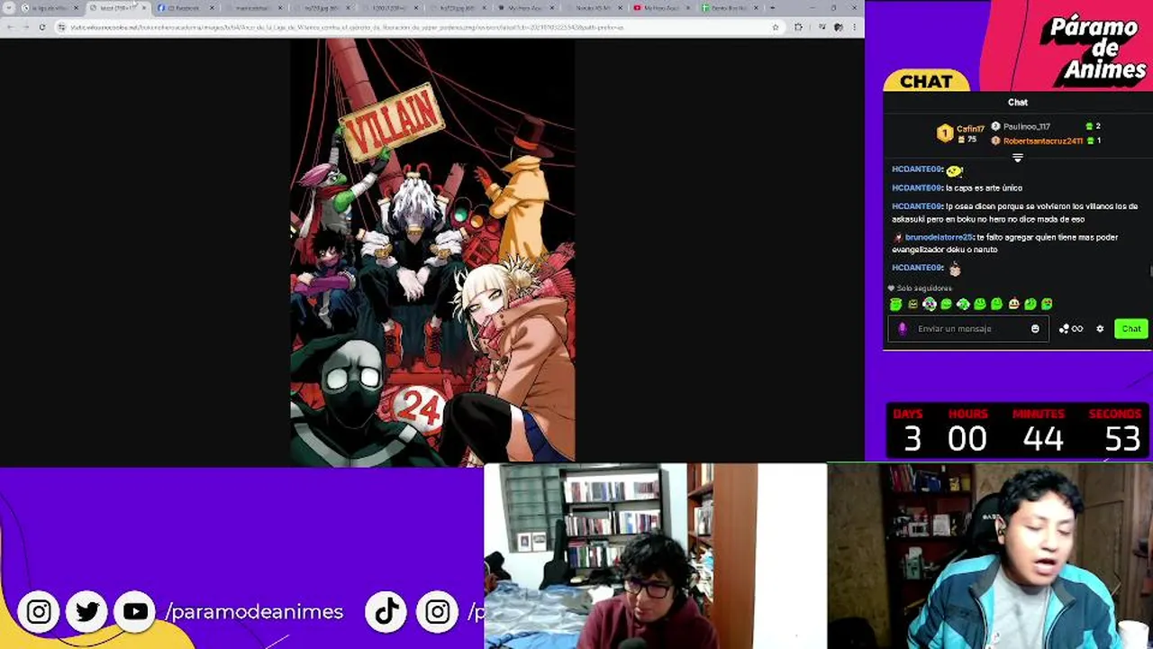
Task: Open the browser profile avatar
Action: (838, 27)
